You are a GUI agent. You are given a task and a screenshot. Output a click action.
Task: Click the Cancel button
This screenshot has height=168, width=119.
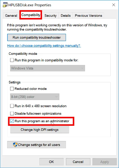tap(78, 162)
